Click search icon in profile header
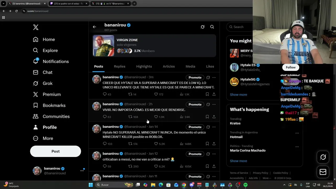The height and width of the screenshot is (189, 336). pos(212,27)
